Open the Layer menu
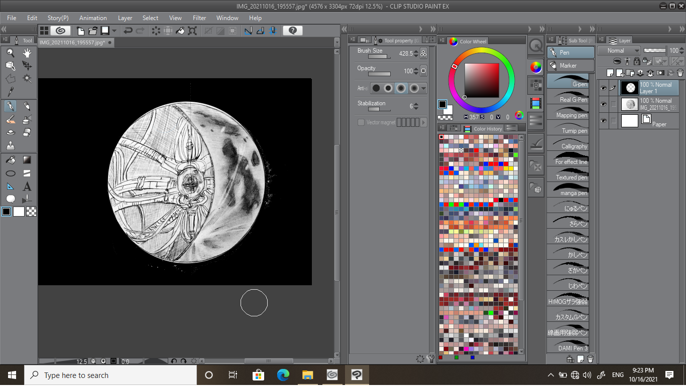686x387 pixels. [125, 18]
